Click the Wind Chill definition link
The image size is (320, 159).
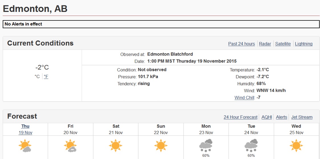point(244,97)
